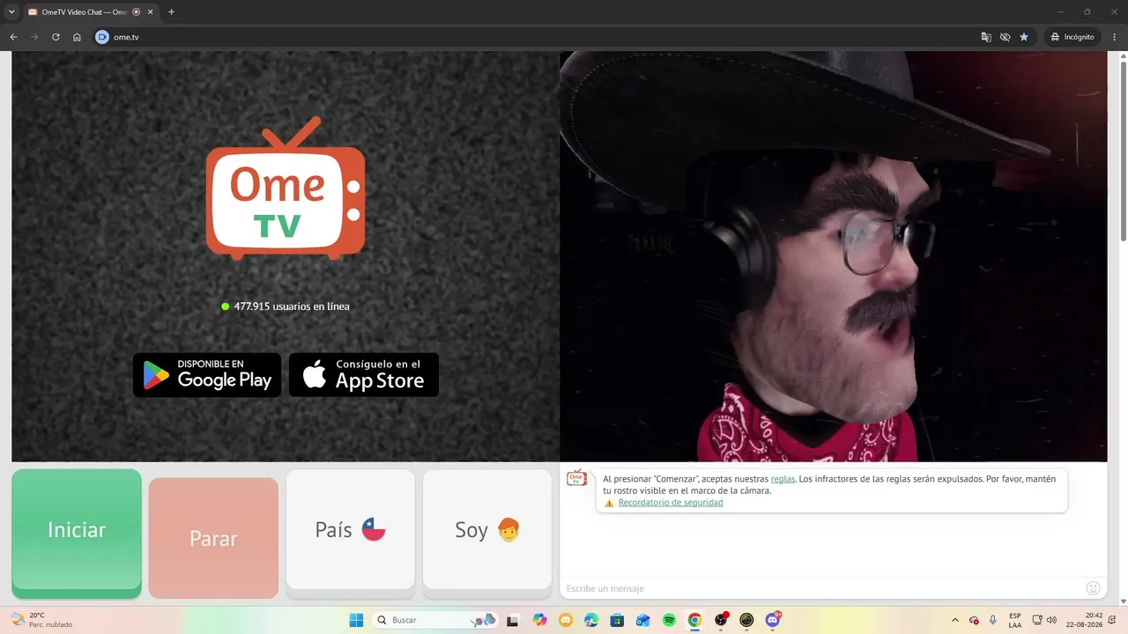Open Task View on the taskbar
Viewport: 1128px width, 634px height.
(513, 620)
